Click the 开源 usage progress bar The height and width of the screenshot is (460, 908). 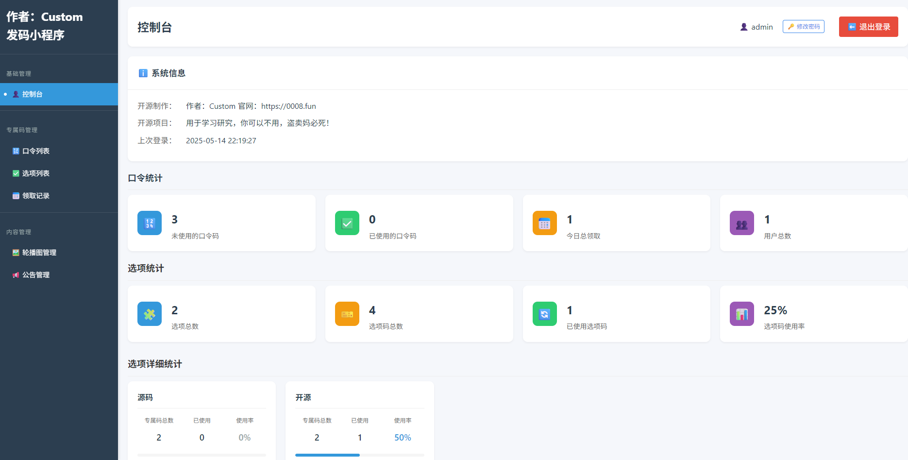359,455
